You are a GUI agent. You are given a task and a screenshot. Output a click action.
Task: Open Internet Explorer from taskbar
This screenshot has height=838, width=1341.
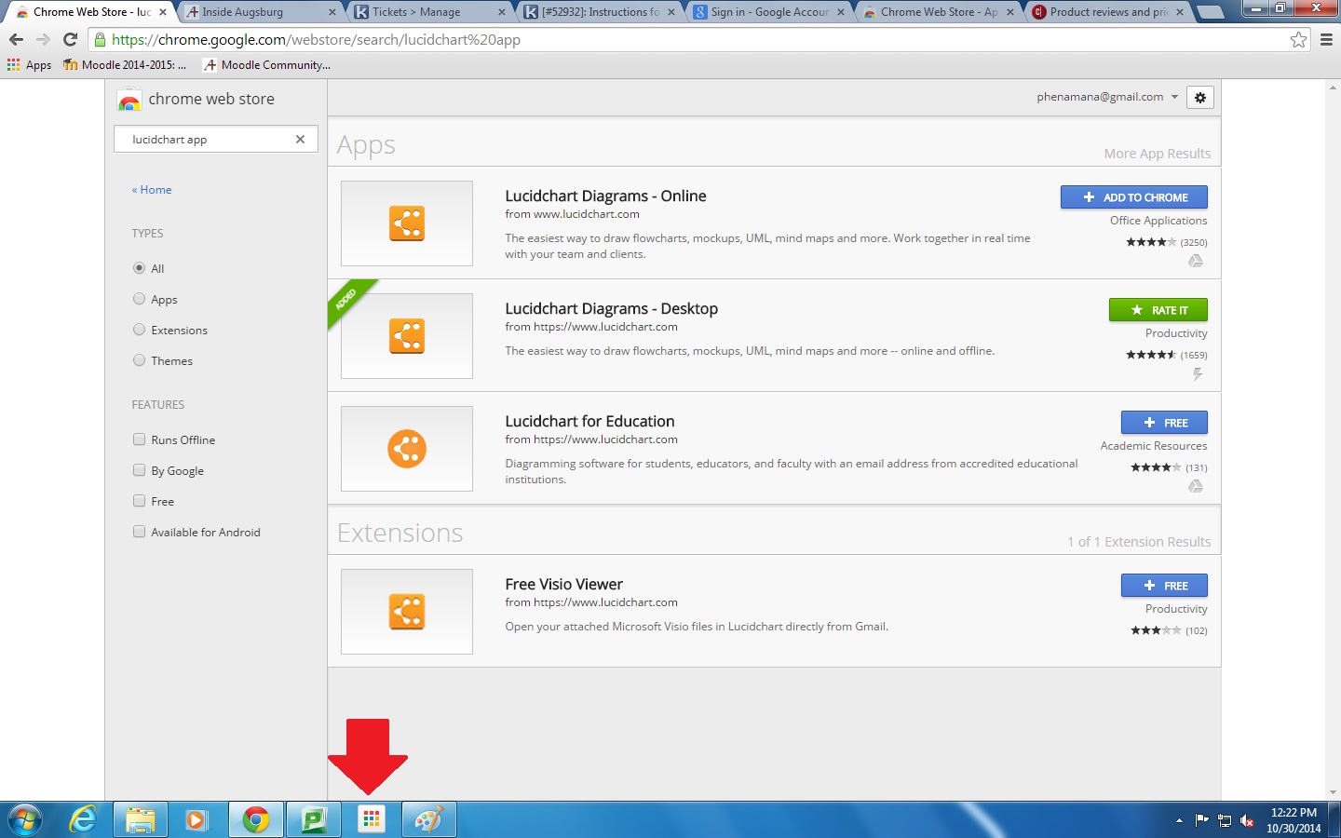pyautogui.click(x=83, y=819)
